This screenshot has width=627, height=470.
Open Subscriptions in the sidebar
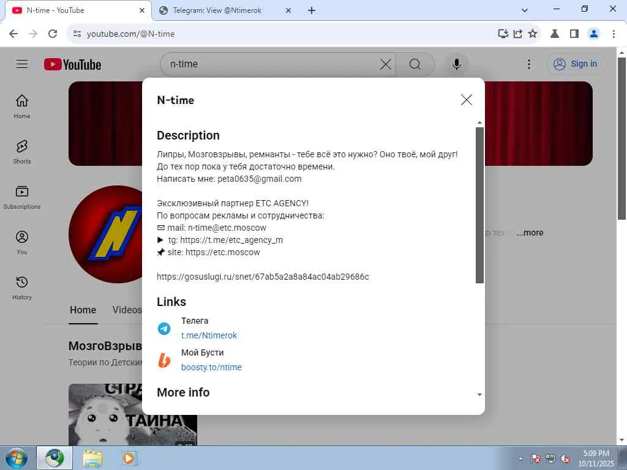click(22, 198)
